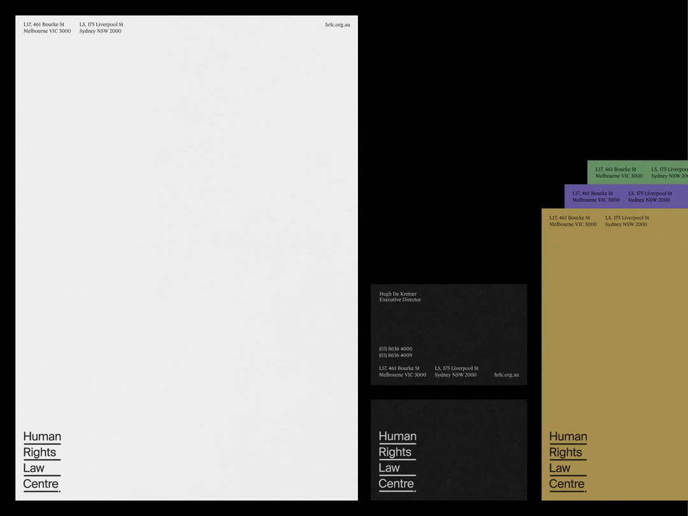Select the 'L17, 461 Bourke St' address on the letterhead
The height and width of the screenshot is (516, 688).
pos(44,25)
